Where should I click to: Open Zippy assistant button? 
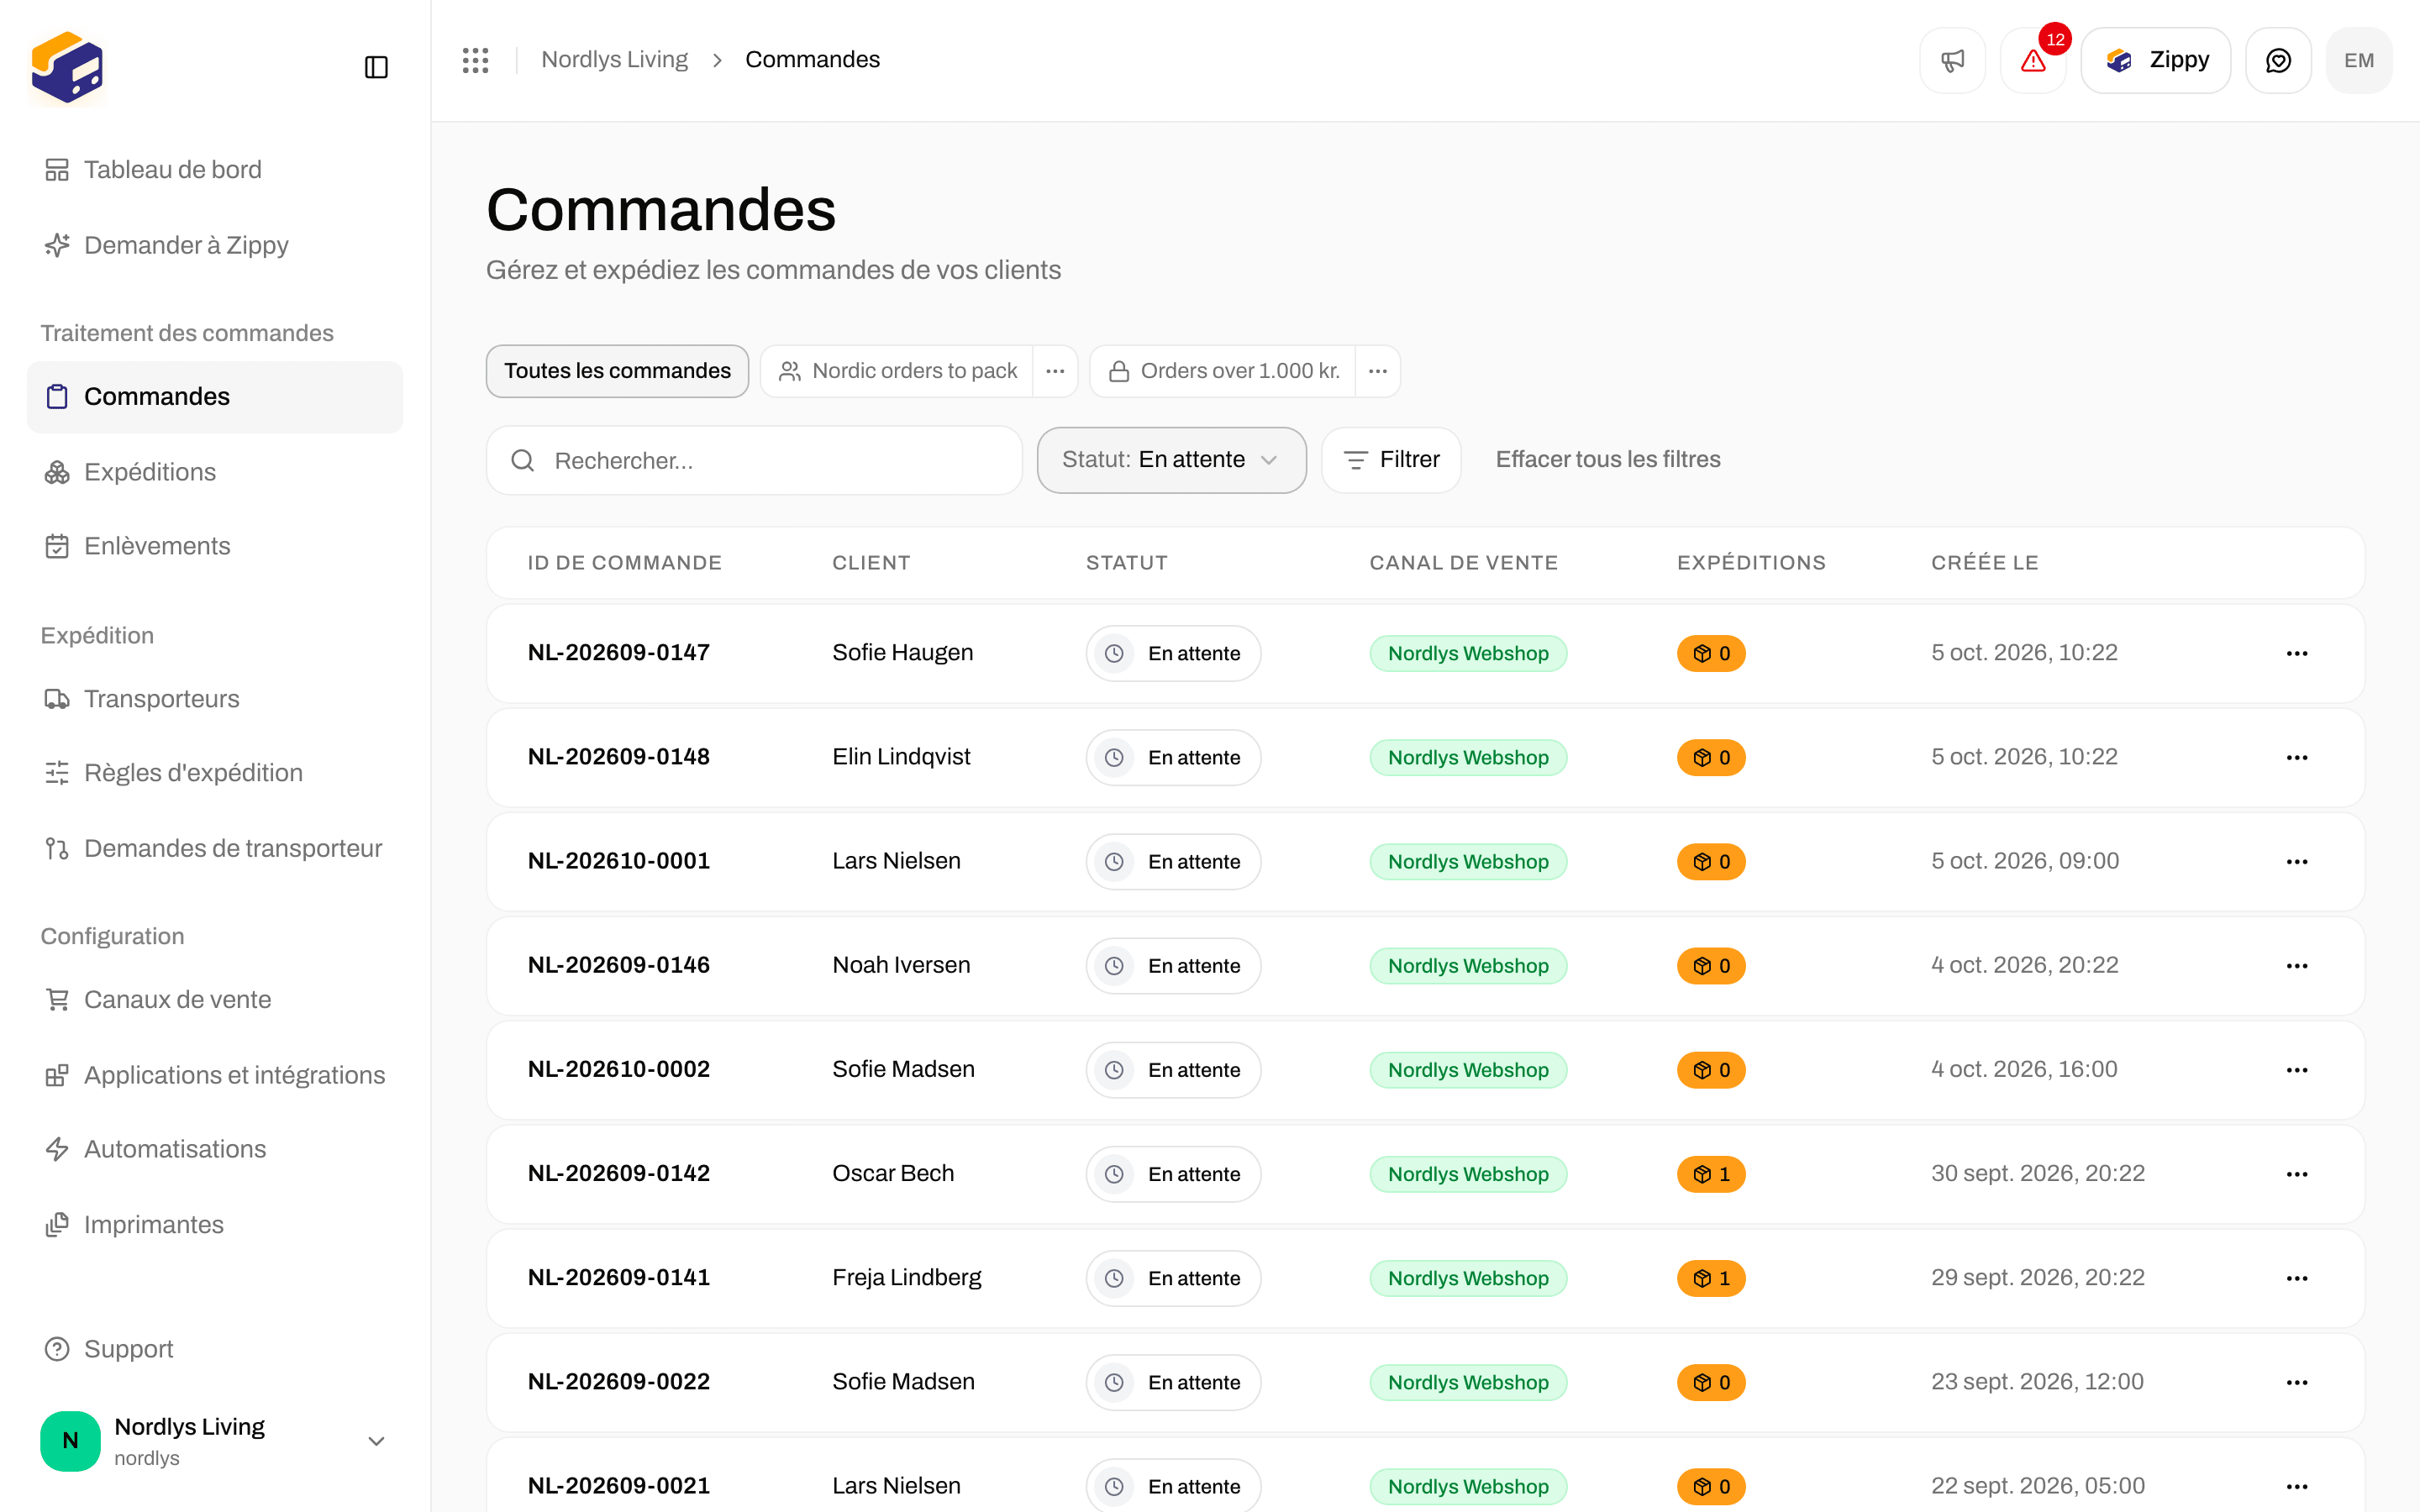click(2156, 60)
